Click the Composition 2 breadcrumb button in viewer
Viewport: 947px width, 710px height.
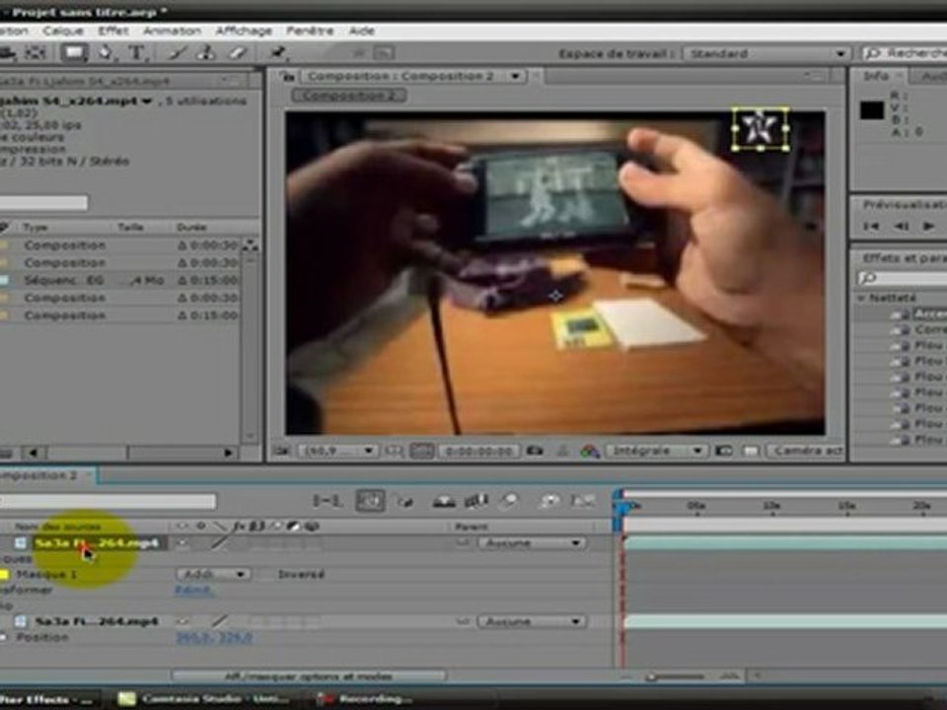point(348,96)
